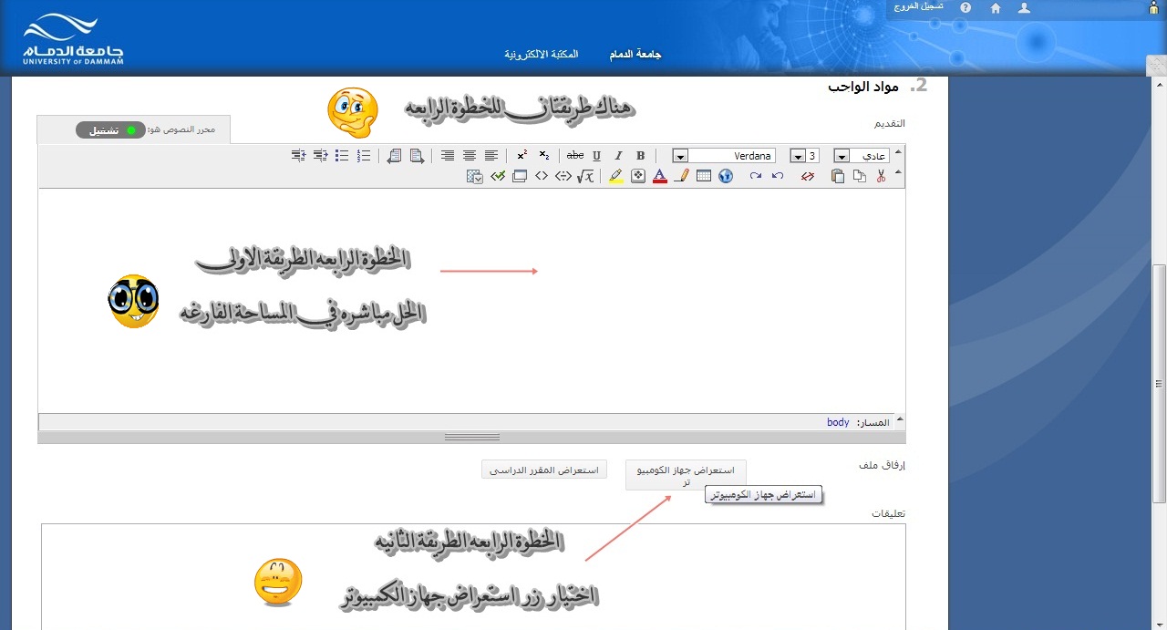The image size is (1167, 630).
Task: Click the square icon beside highlighter
Action: (638, 176)
